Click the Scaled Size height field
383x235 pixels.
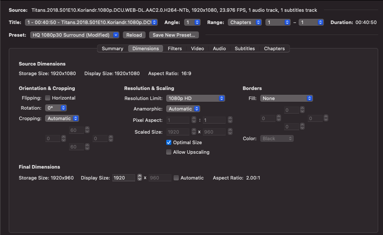pyautogui.click(x=214, y=132)
